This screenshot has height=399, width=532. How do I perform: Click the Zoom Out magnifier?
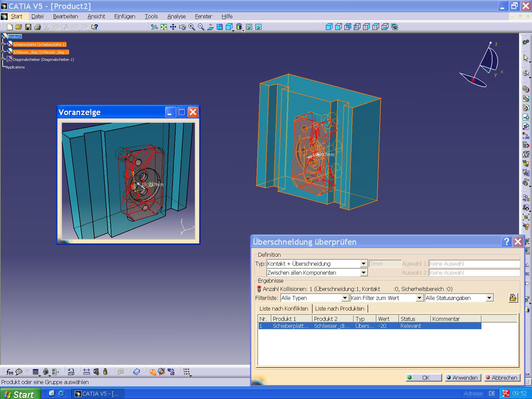[x=201, y=27]
